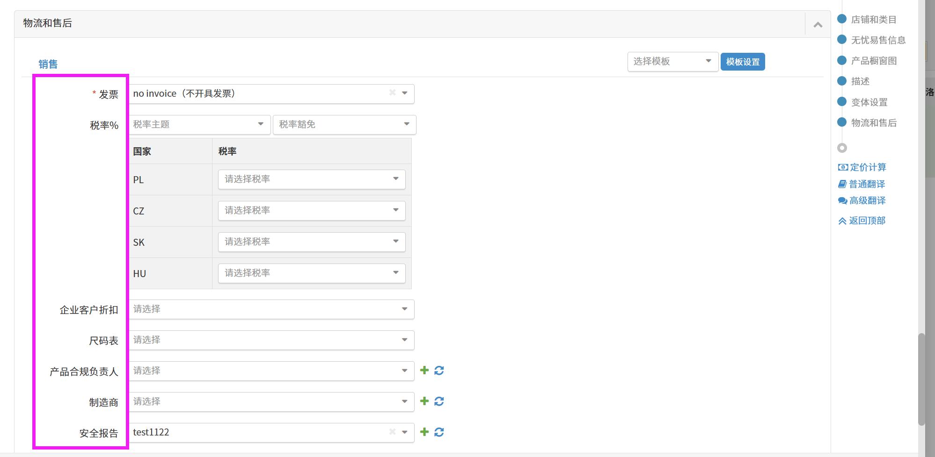The image size is (935, 457).
Task: Expand the 税率豁免 dropdown
Action: 344,124
